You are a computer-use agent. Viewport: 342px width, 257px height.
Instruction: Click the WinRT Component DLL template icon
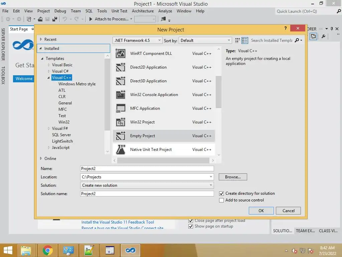click(120, 53)
